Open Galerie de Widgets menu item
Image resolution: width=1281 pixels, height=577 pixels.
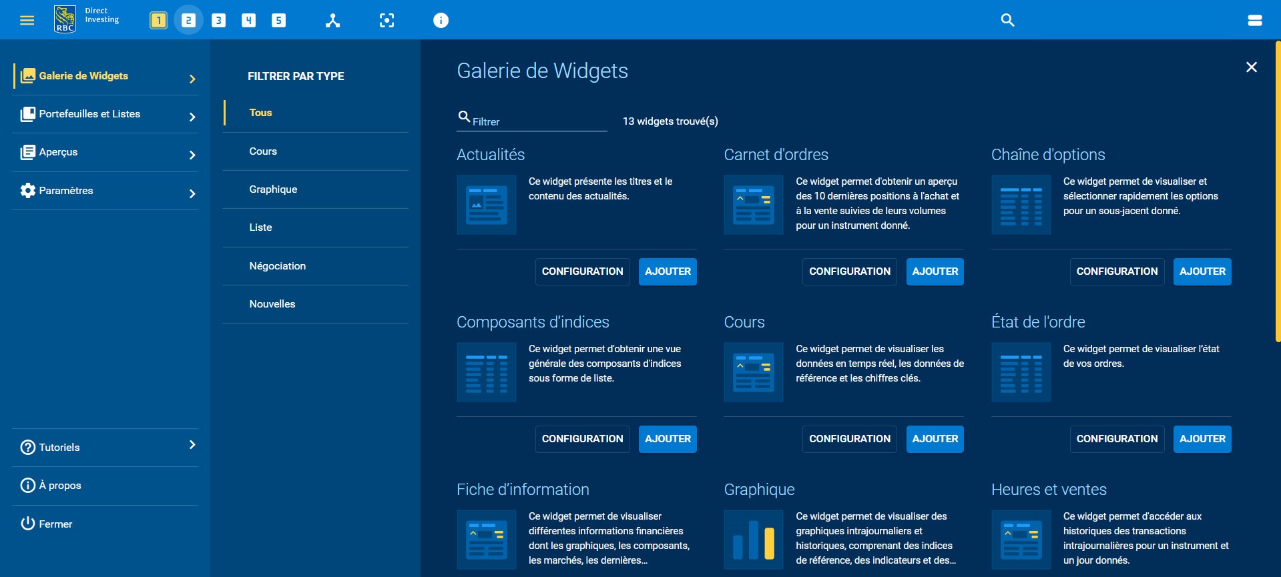(105, 76)
